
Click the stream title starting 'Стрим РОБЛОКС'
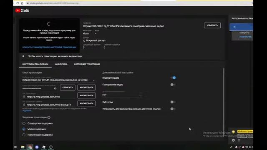[x=123, y=26]
